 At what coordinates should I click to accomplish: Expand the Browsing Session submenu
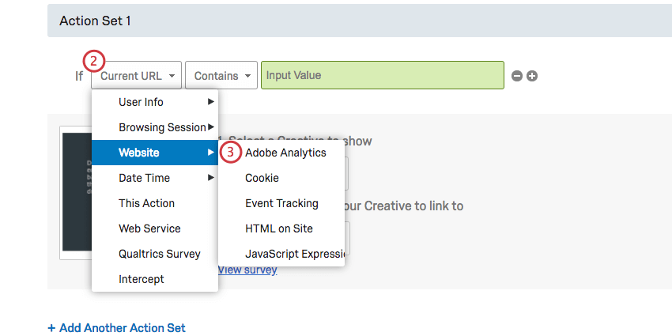pos(154,127)
